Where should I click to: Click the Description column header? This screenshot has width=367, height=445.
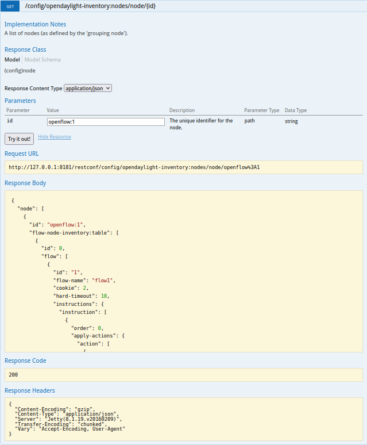tap(182, 110)
